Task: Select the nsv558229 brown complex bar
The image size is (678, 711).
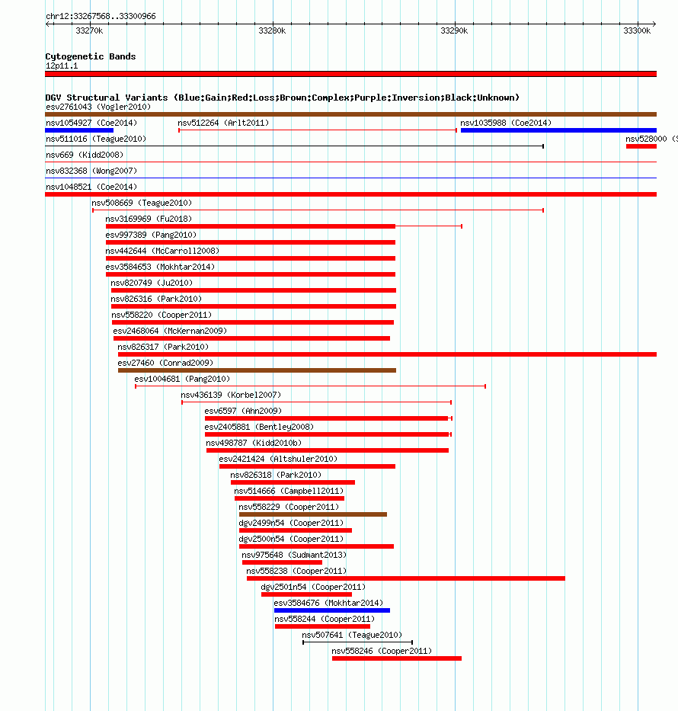Action: pos(313,514)
